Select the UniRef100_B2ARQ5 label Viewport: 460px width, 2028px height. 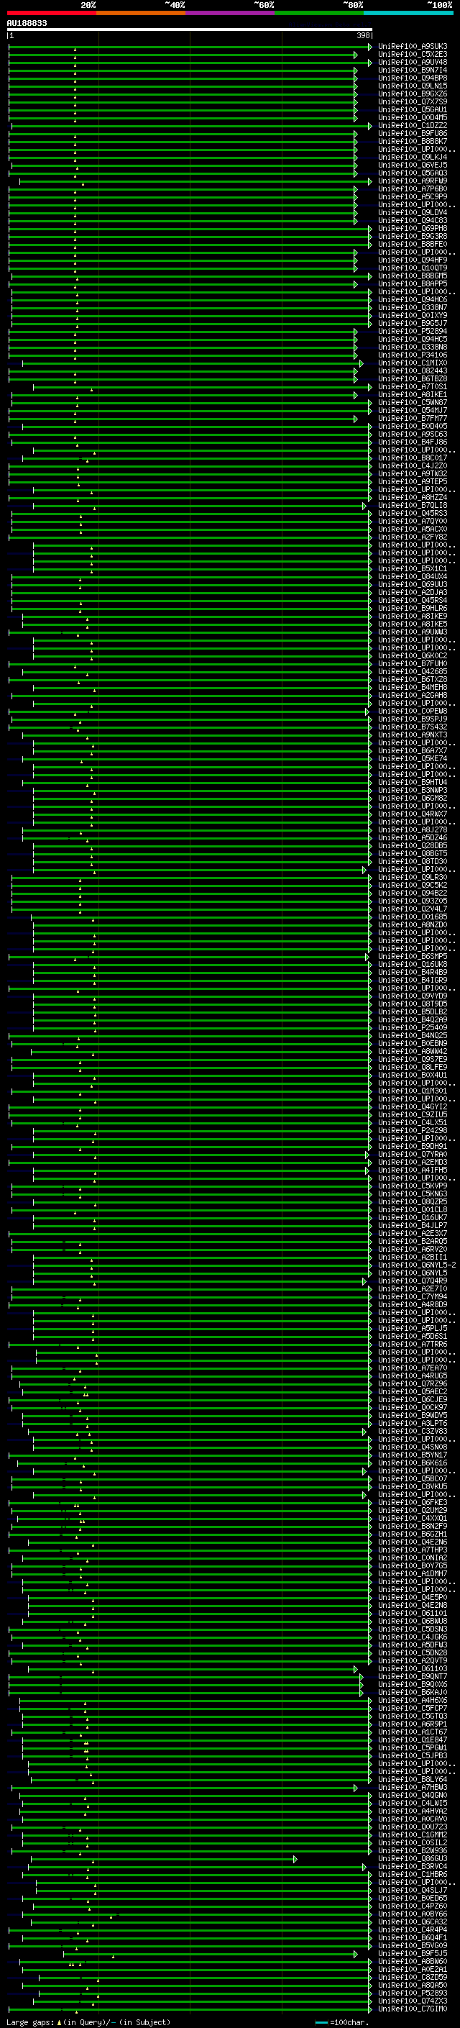tap(413, 1241)
